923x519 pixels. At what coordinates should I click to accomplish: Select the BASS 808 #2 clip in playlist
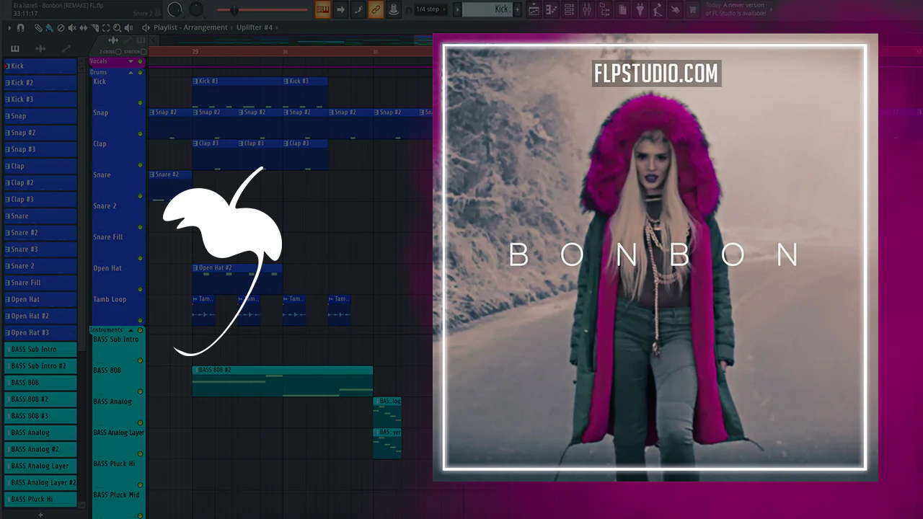(x=283, y=381)
